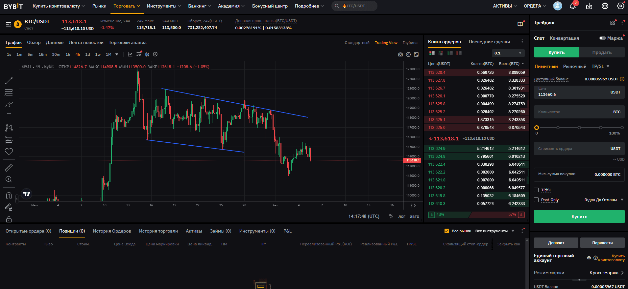
Task: Open the Markets menu item
Action: tap(99, 6)
